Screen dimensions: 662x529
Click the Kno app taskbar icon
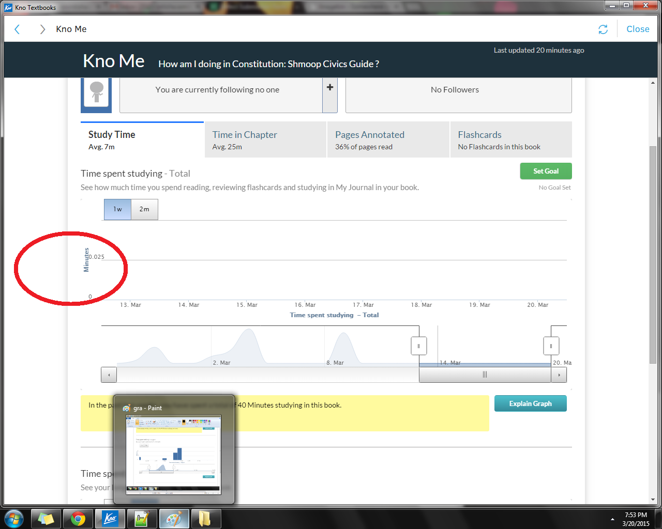110,519
